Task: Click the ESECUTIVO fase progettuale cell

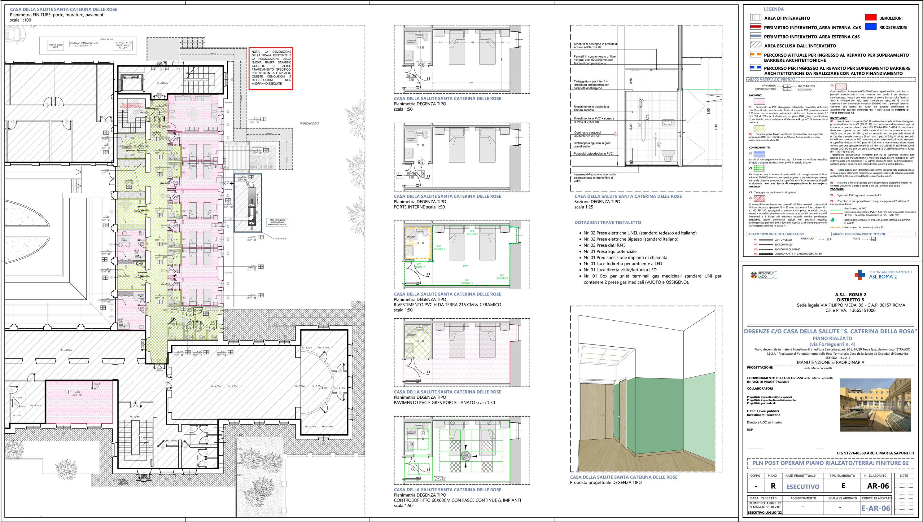Action: pyautogui.click(x=803, y=486)
